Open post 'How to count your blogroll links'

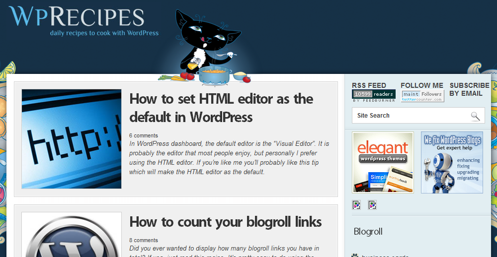point(226,222)
